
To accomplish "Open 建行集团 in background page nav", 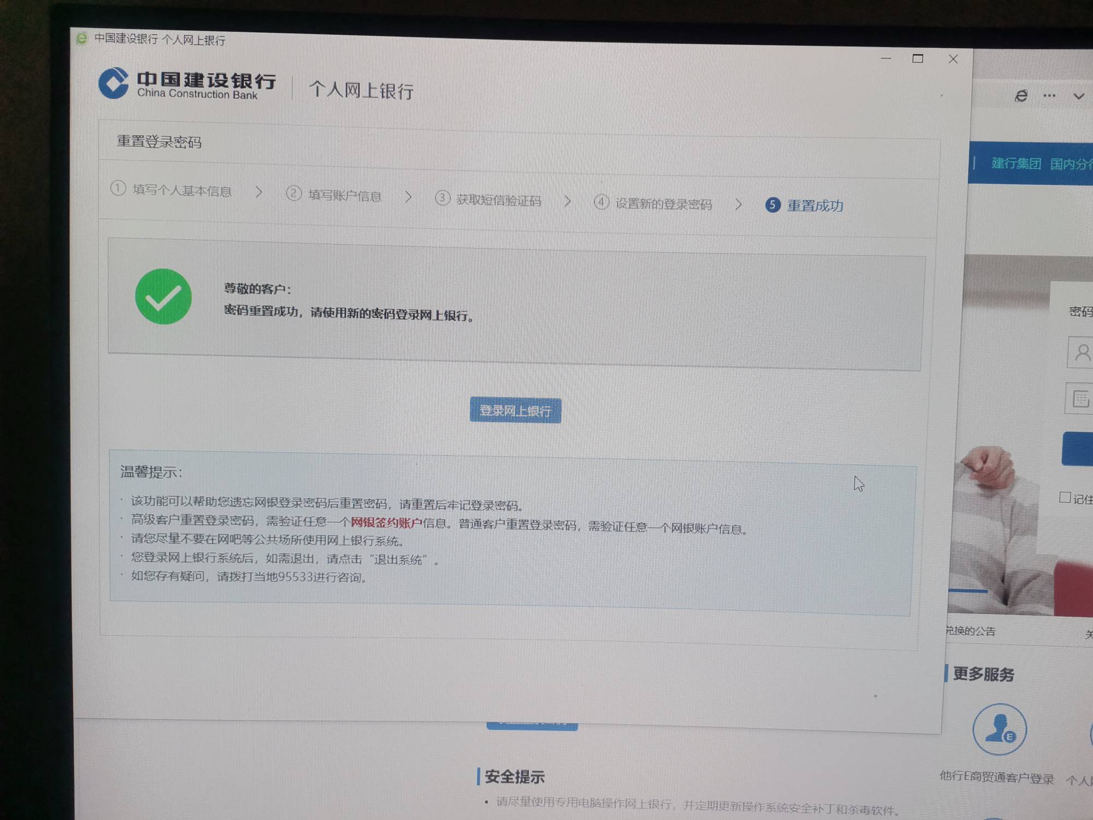I will coord(1016,163).
